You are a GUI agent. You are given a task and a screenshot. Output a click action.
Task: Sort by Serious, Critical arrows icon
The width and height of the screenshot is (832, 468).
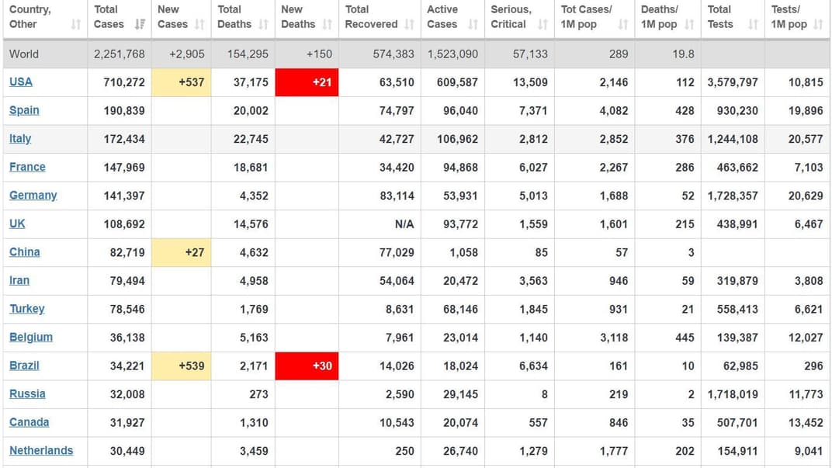[x=543, y=25]
